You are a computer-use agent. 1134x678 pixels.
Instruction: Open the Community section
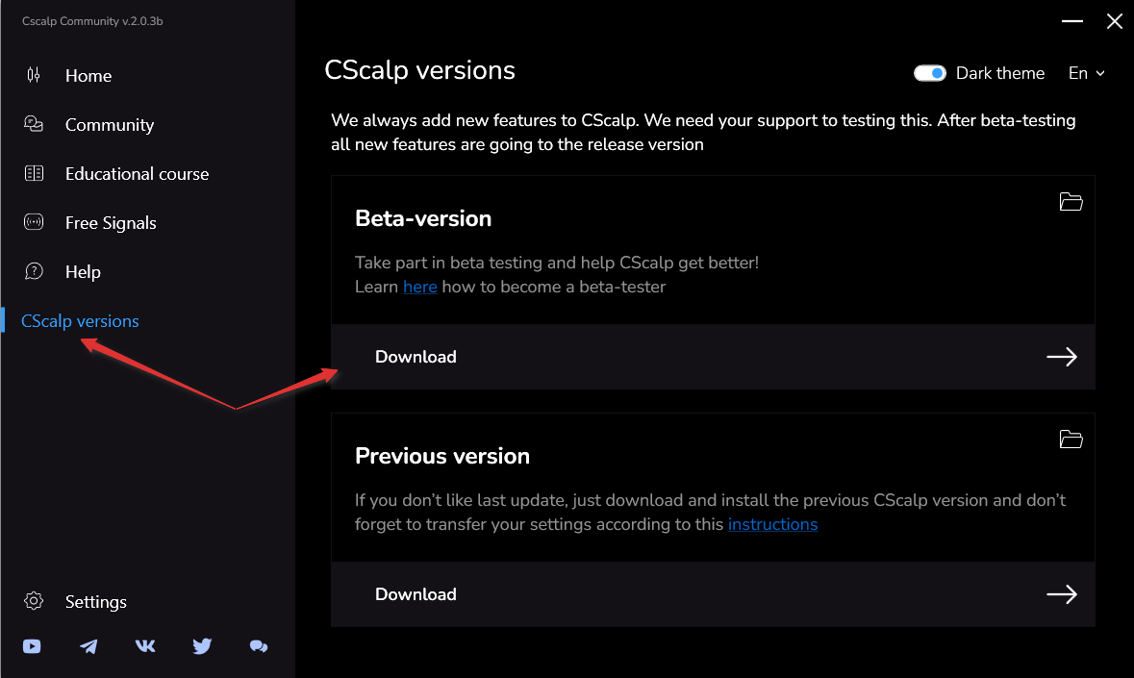[110, 125]
